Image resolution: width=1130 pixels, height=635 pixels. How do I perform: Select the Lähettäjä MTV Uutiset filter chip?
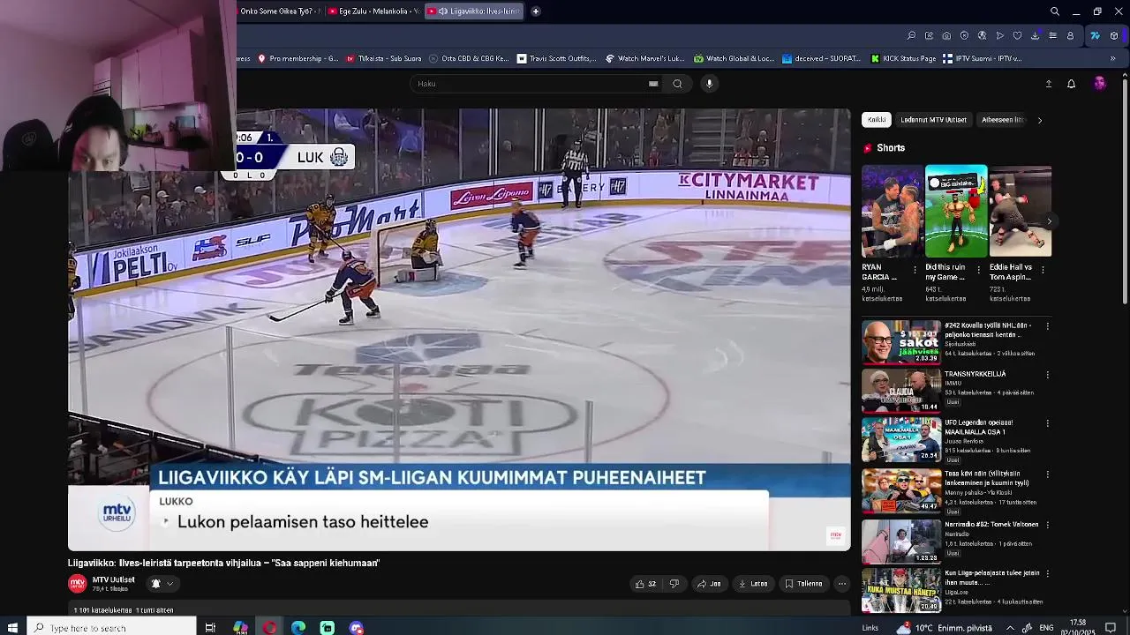click(933, 120)
